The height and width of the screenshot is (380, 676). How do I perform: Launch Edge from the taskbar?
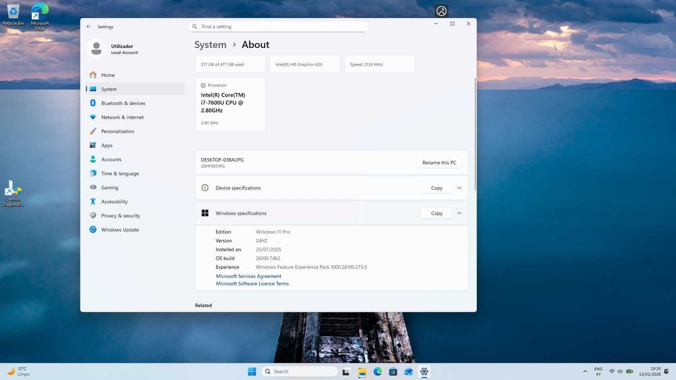tap(377, 371)
